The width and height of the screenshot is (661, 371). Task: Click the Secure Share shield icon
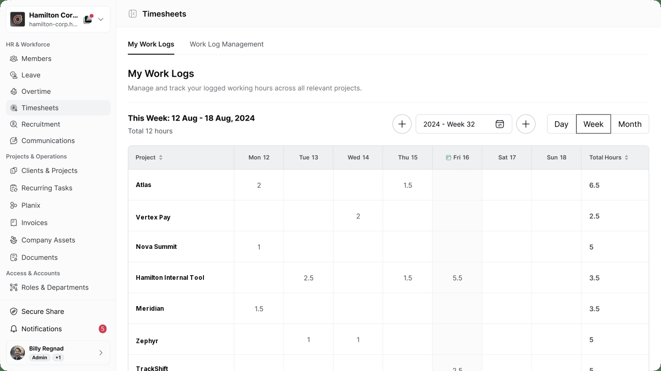[14, 312]
